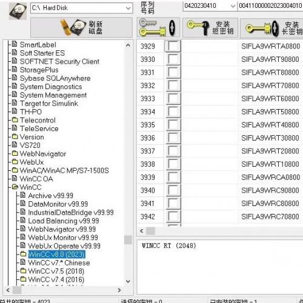
Task: Tick the checkbox in row 3942
Action: click(x=173, y=216)
